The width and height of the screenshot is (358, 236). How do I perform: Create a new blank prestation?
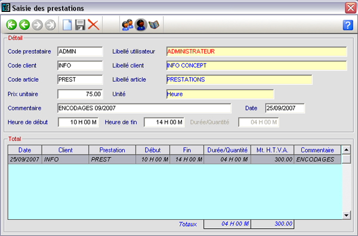[x=67, y=24]
